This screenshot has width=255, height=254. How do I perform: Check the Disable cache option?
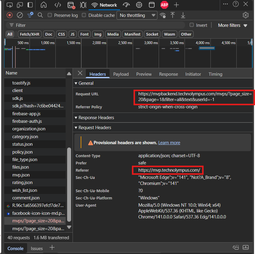pyautogui.click(x=84, y=15)
